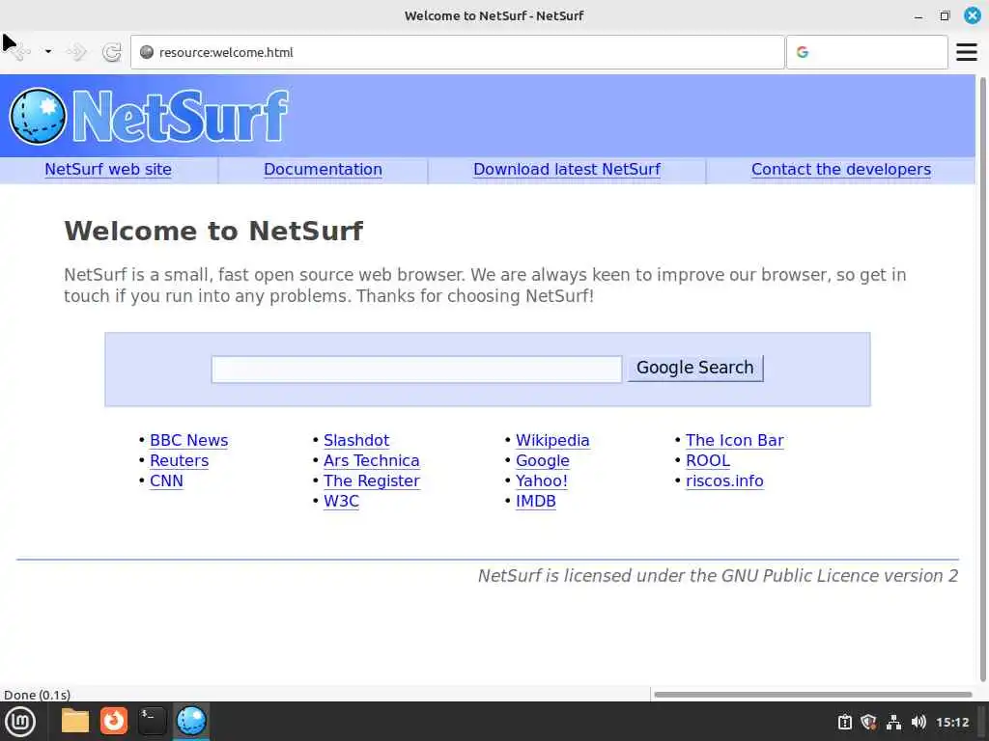Reload the current page
The image size is (989, 741).
point(112,52)
